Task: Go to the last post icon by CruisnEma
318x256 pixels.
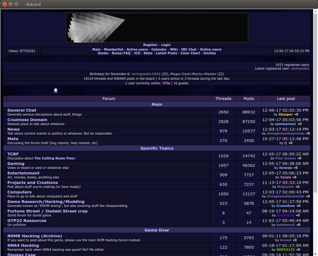Action: point(298,206)
